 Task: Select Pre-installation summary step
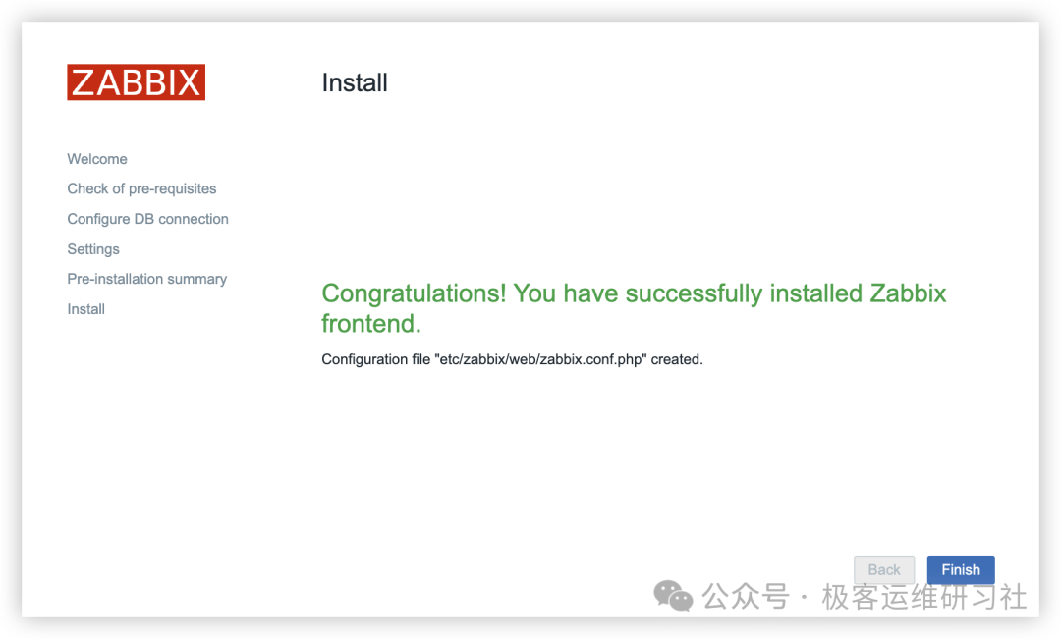(x=146, y=279)
